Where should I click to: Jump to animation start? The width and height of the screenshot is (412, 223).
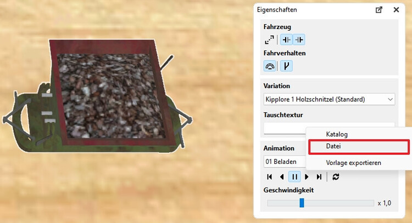click(269, 177)
